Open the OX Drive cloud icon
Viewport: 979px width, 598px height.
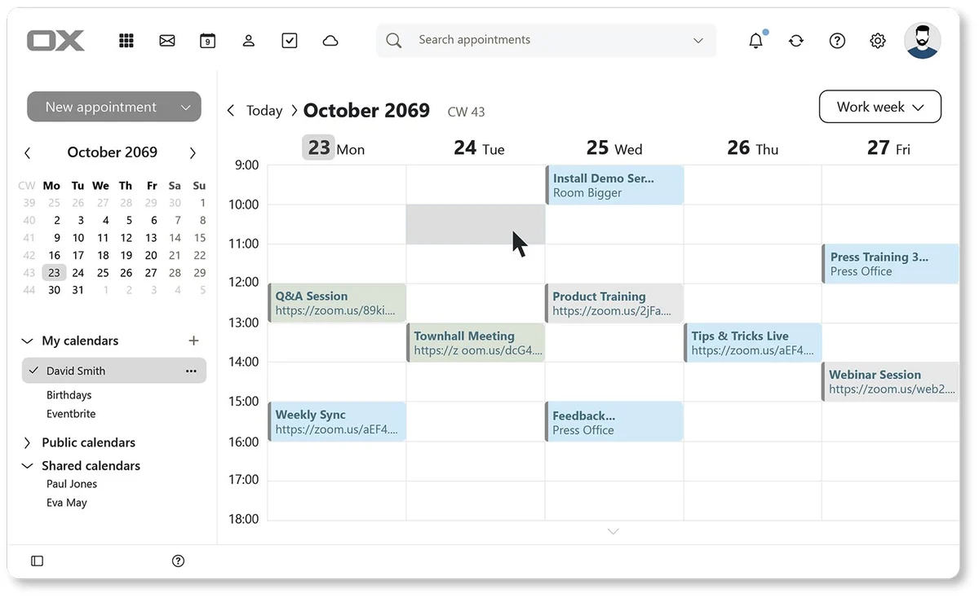pos(330,39)
